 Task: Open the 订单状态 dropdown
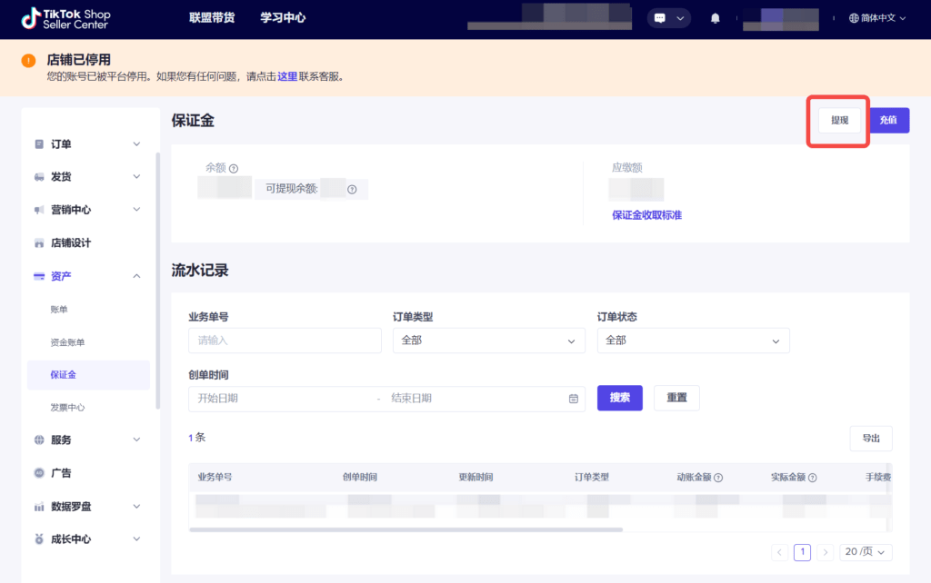(693, 340)
